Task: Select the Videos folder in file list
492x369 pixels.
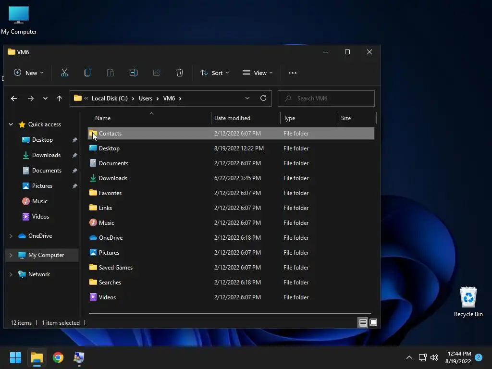Action: pos(231,297)
